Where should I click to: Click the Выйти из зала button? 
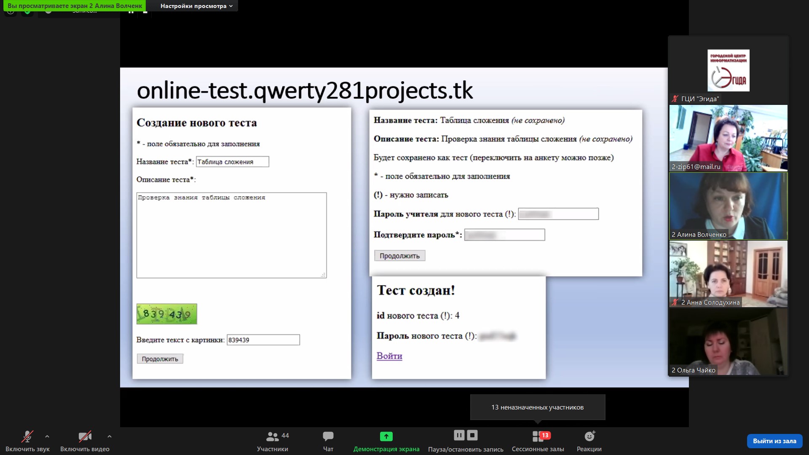point(774,441)
